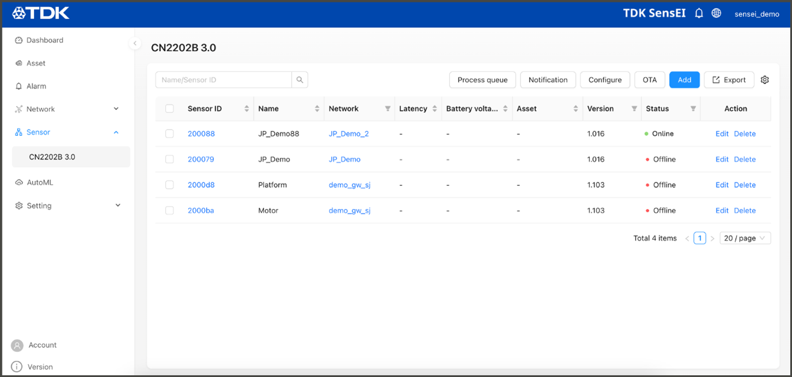
Task: Click the TDK logo
Action: [x=40, y=13]
